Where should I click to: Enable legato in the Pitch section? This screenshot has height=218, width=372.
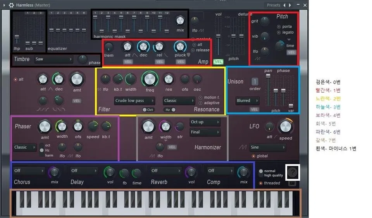click(279, 32)
